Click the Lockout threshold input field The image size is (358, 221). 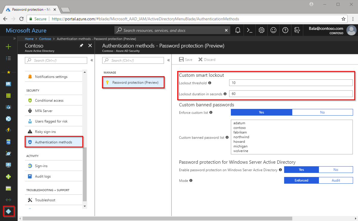(x=291, y=83)
